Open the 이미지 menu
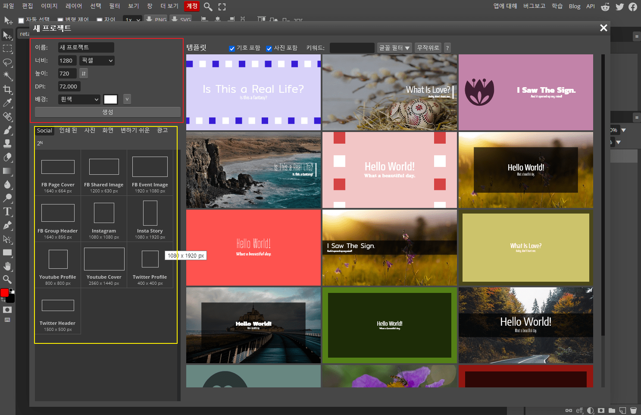641x415 pixels. [x=49, y=6]
